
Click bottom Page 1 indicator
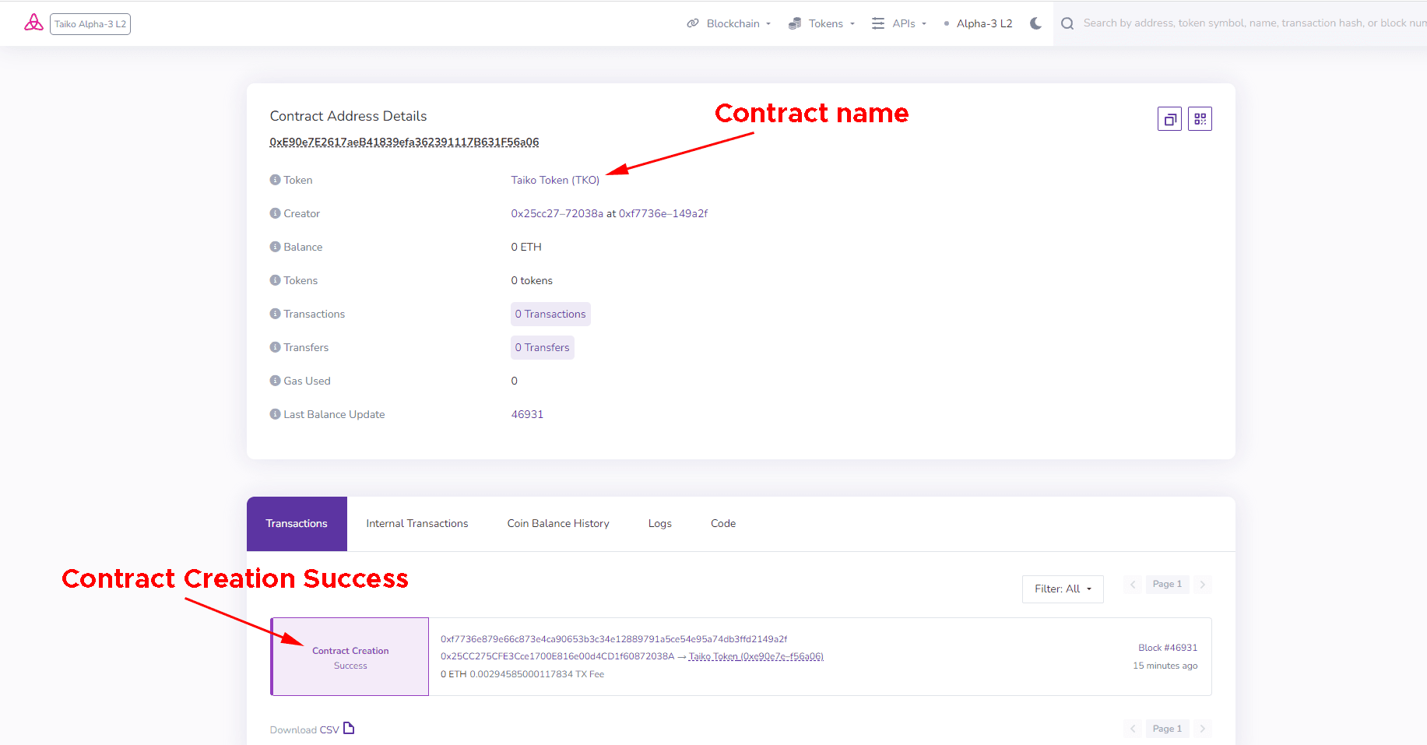[x=1167, y=729]
